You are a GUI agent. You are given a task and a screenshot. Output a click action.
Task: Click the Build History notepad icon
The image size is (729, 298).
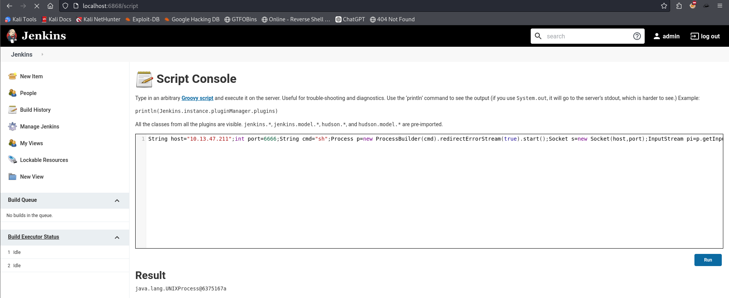[13, 110]
